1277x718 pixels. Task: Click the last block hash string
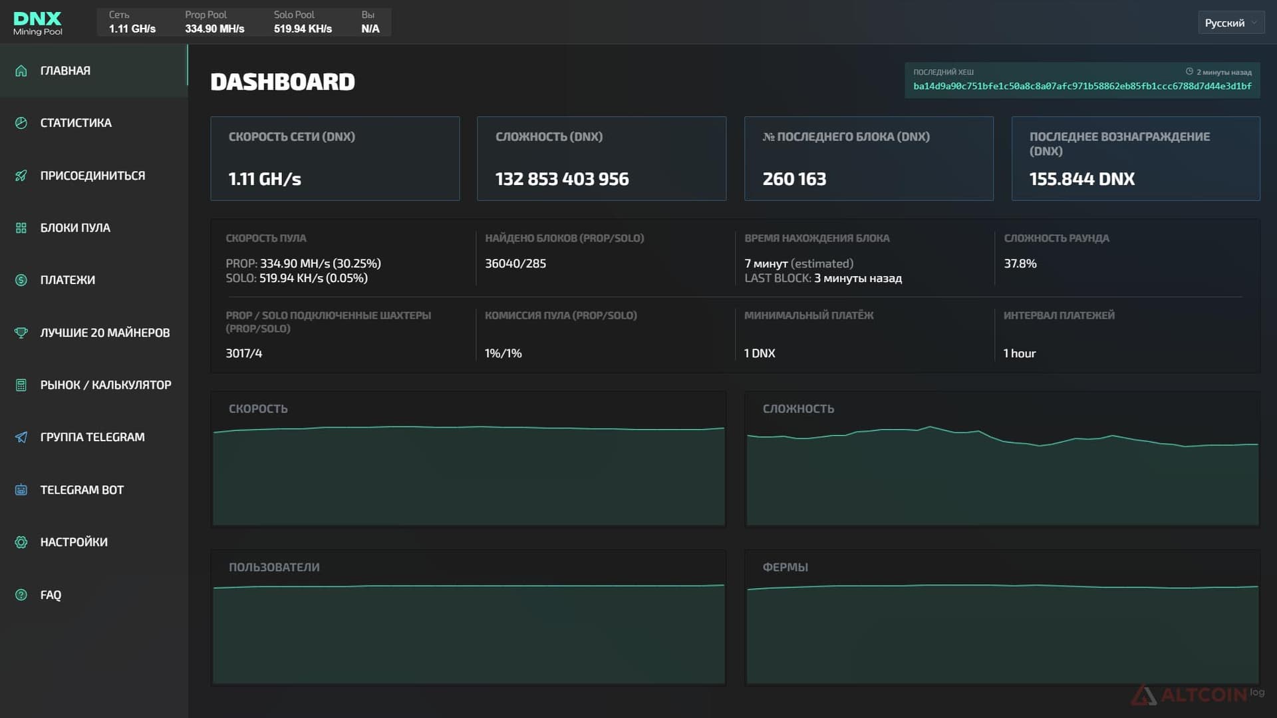click(x=1082, y=87)
